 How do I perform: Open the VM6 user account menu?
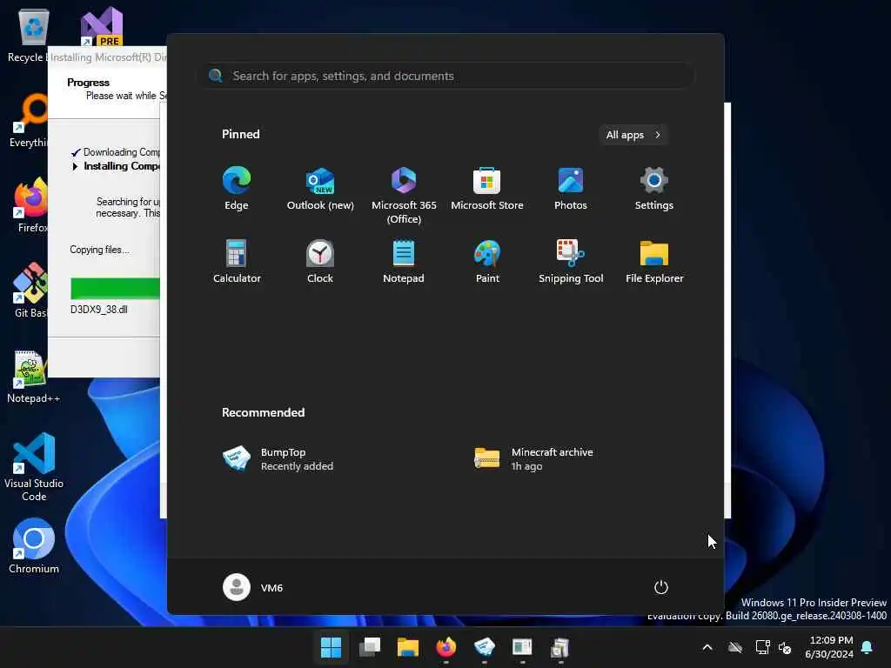tap(253, 587)
